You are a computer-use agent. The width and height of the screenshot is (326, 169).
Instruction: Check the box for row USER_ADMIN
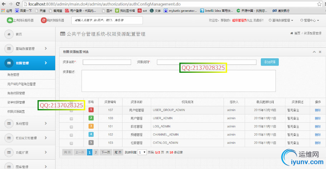point(71,119)
